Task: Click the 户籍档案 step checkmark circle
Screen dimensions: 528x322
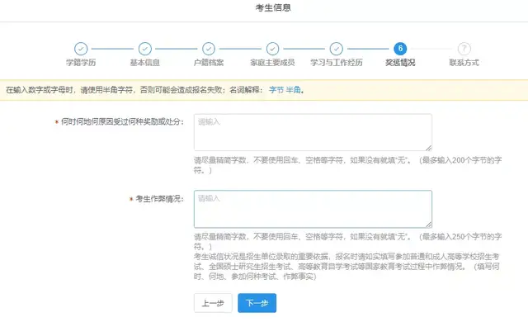Action: [x=209, y=49]
